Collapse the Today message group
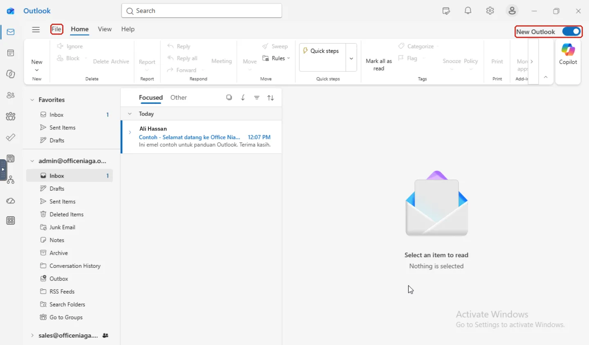This screenshot has height=345, width=589. pos(130,114)
